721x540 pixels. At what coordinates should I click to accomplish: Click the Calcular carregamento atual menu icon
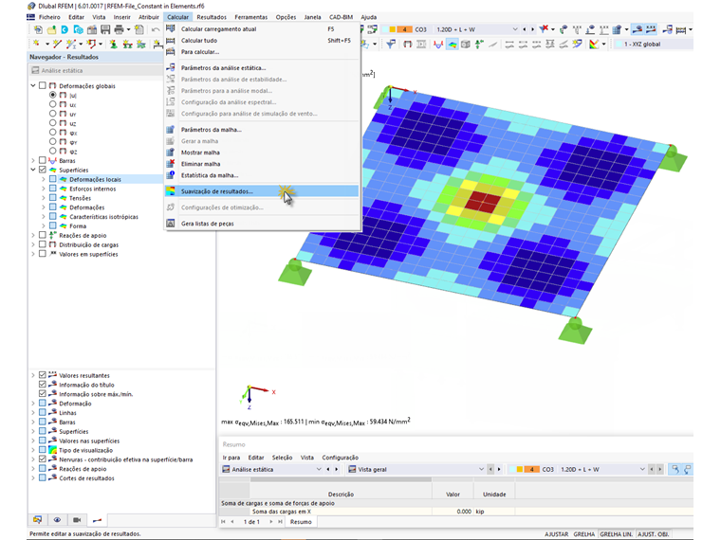171,28
